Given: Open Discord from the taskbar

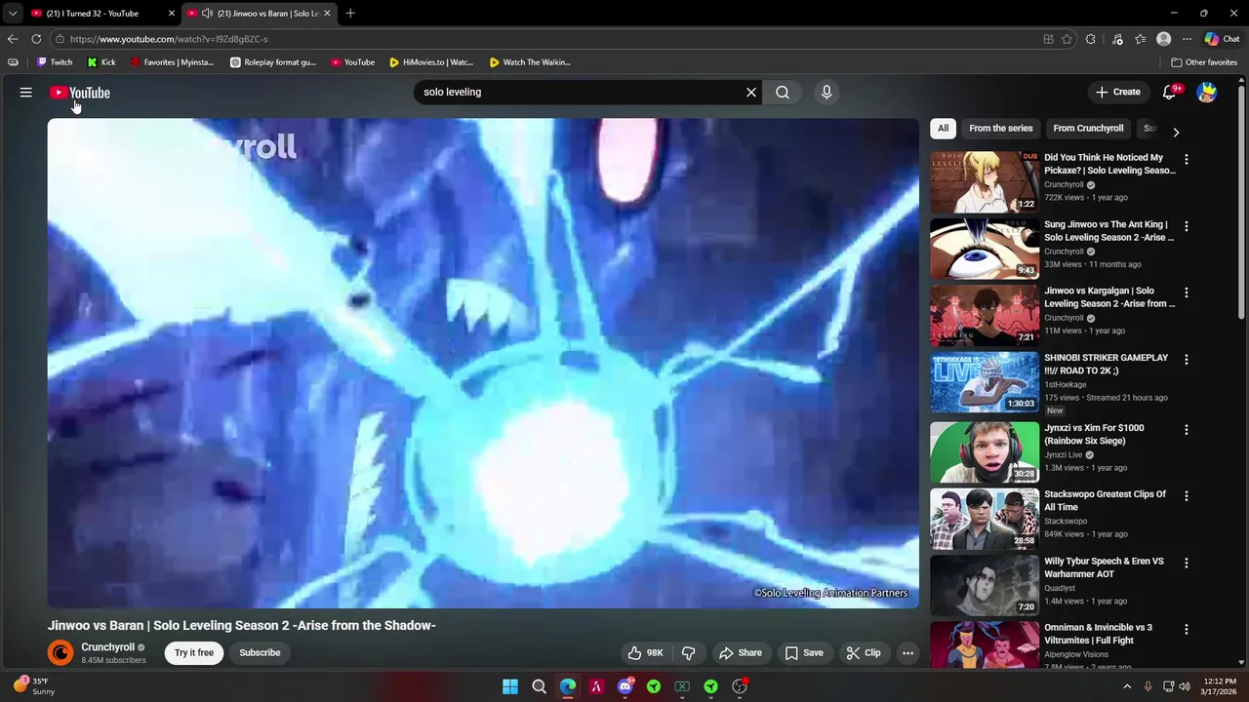Looking at the screenshot, I should point(625,686).
